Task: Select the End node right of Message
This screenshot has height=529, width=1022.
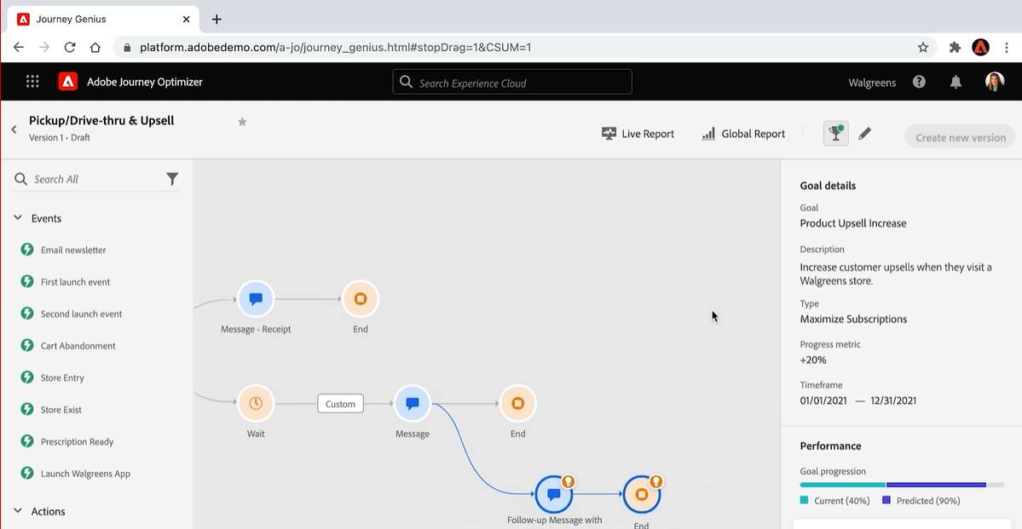Action: [517, 403]
